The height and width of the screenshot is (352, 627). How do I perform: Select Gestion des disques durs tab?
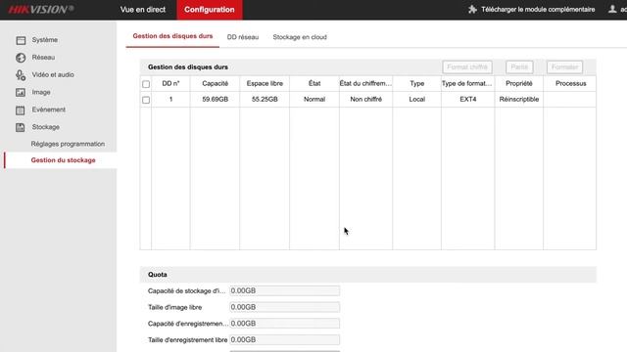(x=172, y=36)
